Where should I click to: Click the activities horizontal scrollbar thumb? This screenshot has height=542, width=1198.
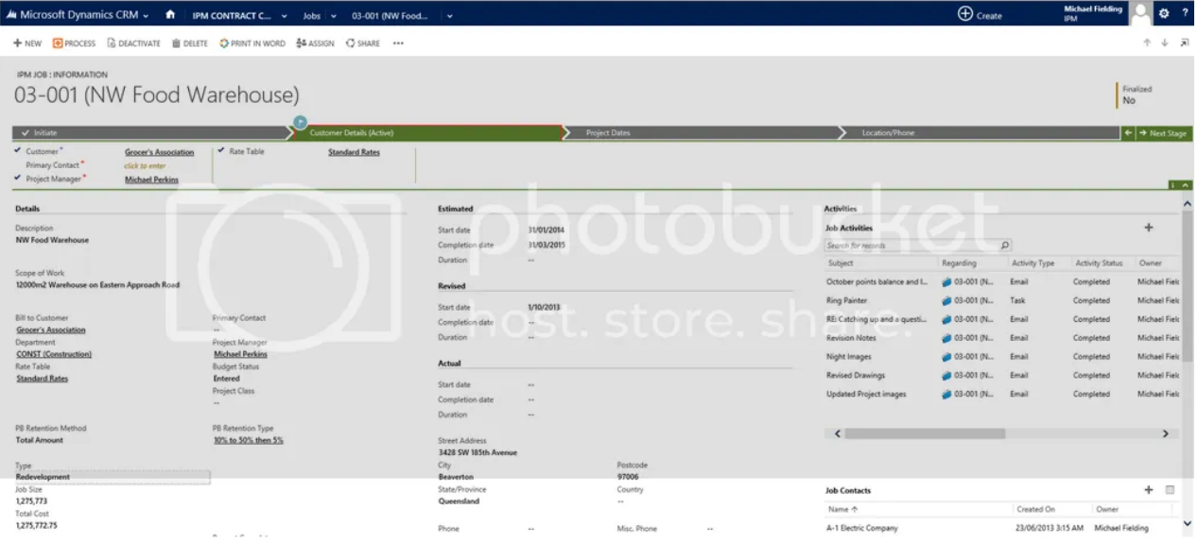[x=925, y=433]
